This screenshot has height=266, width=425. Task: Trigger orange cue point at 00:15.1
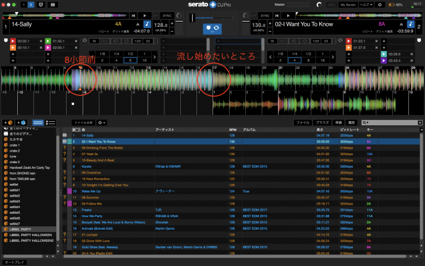[x=13, y=48]
